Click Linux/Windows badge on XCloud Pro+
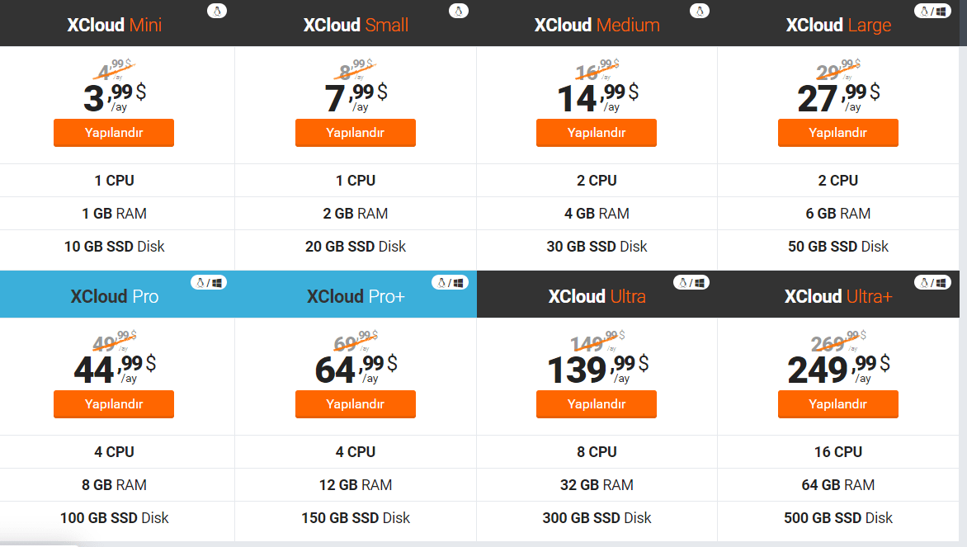This screenshot has width=967, height=547. (x=450, y=283)
